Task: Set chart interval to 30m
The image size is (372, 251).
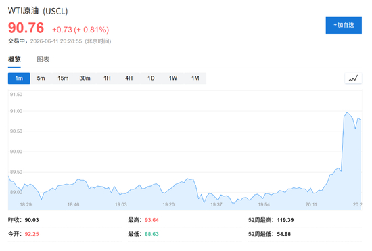Action: coord(85,78)
